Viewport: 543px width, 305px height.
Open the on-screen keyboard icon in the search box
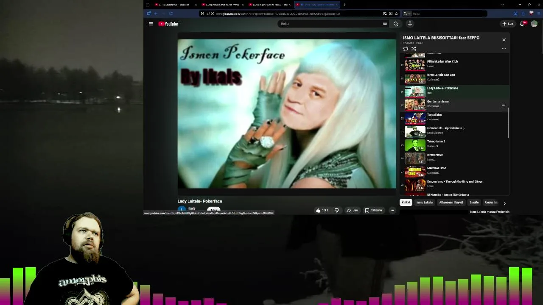(x=385, y=24)
